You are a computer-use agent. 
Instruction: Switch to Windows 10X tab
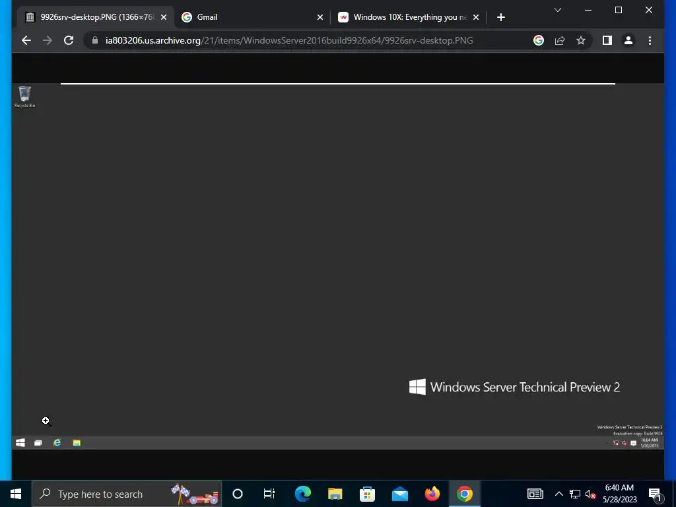pos(409,17)
